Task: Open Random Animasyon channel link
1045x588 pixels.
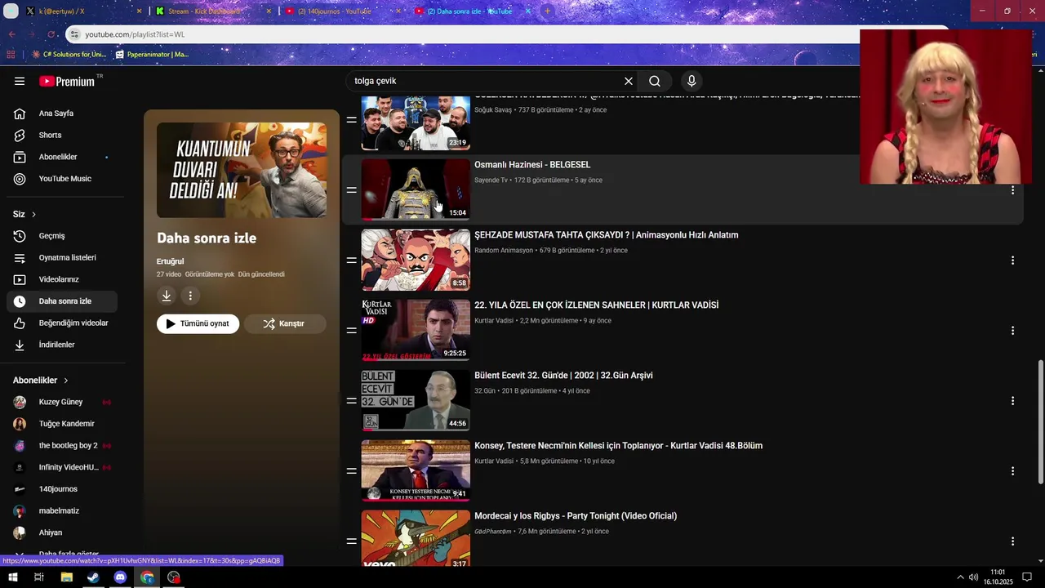Action: (x=504, y=251)
